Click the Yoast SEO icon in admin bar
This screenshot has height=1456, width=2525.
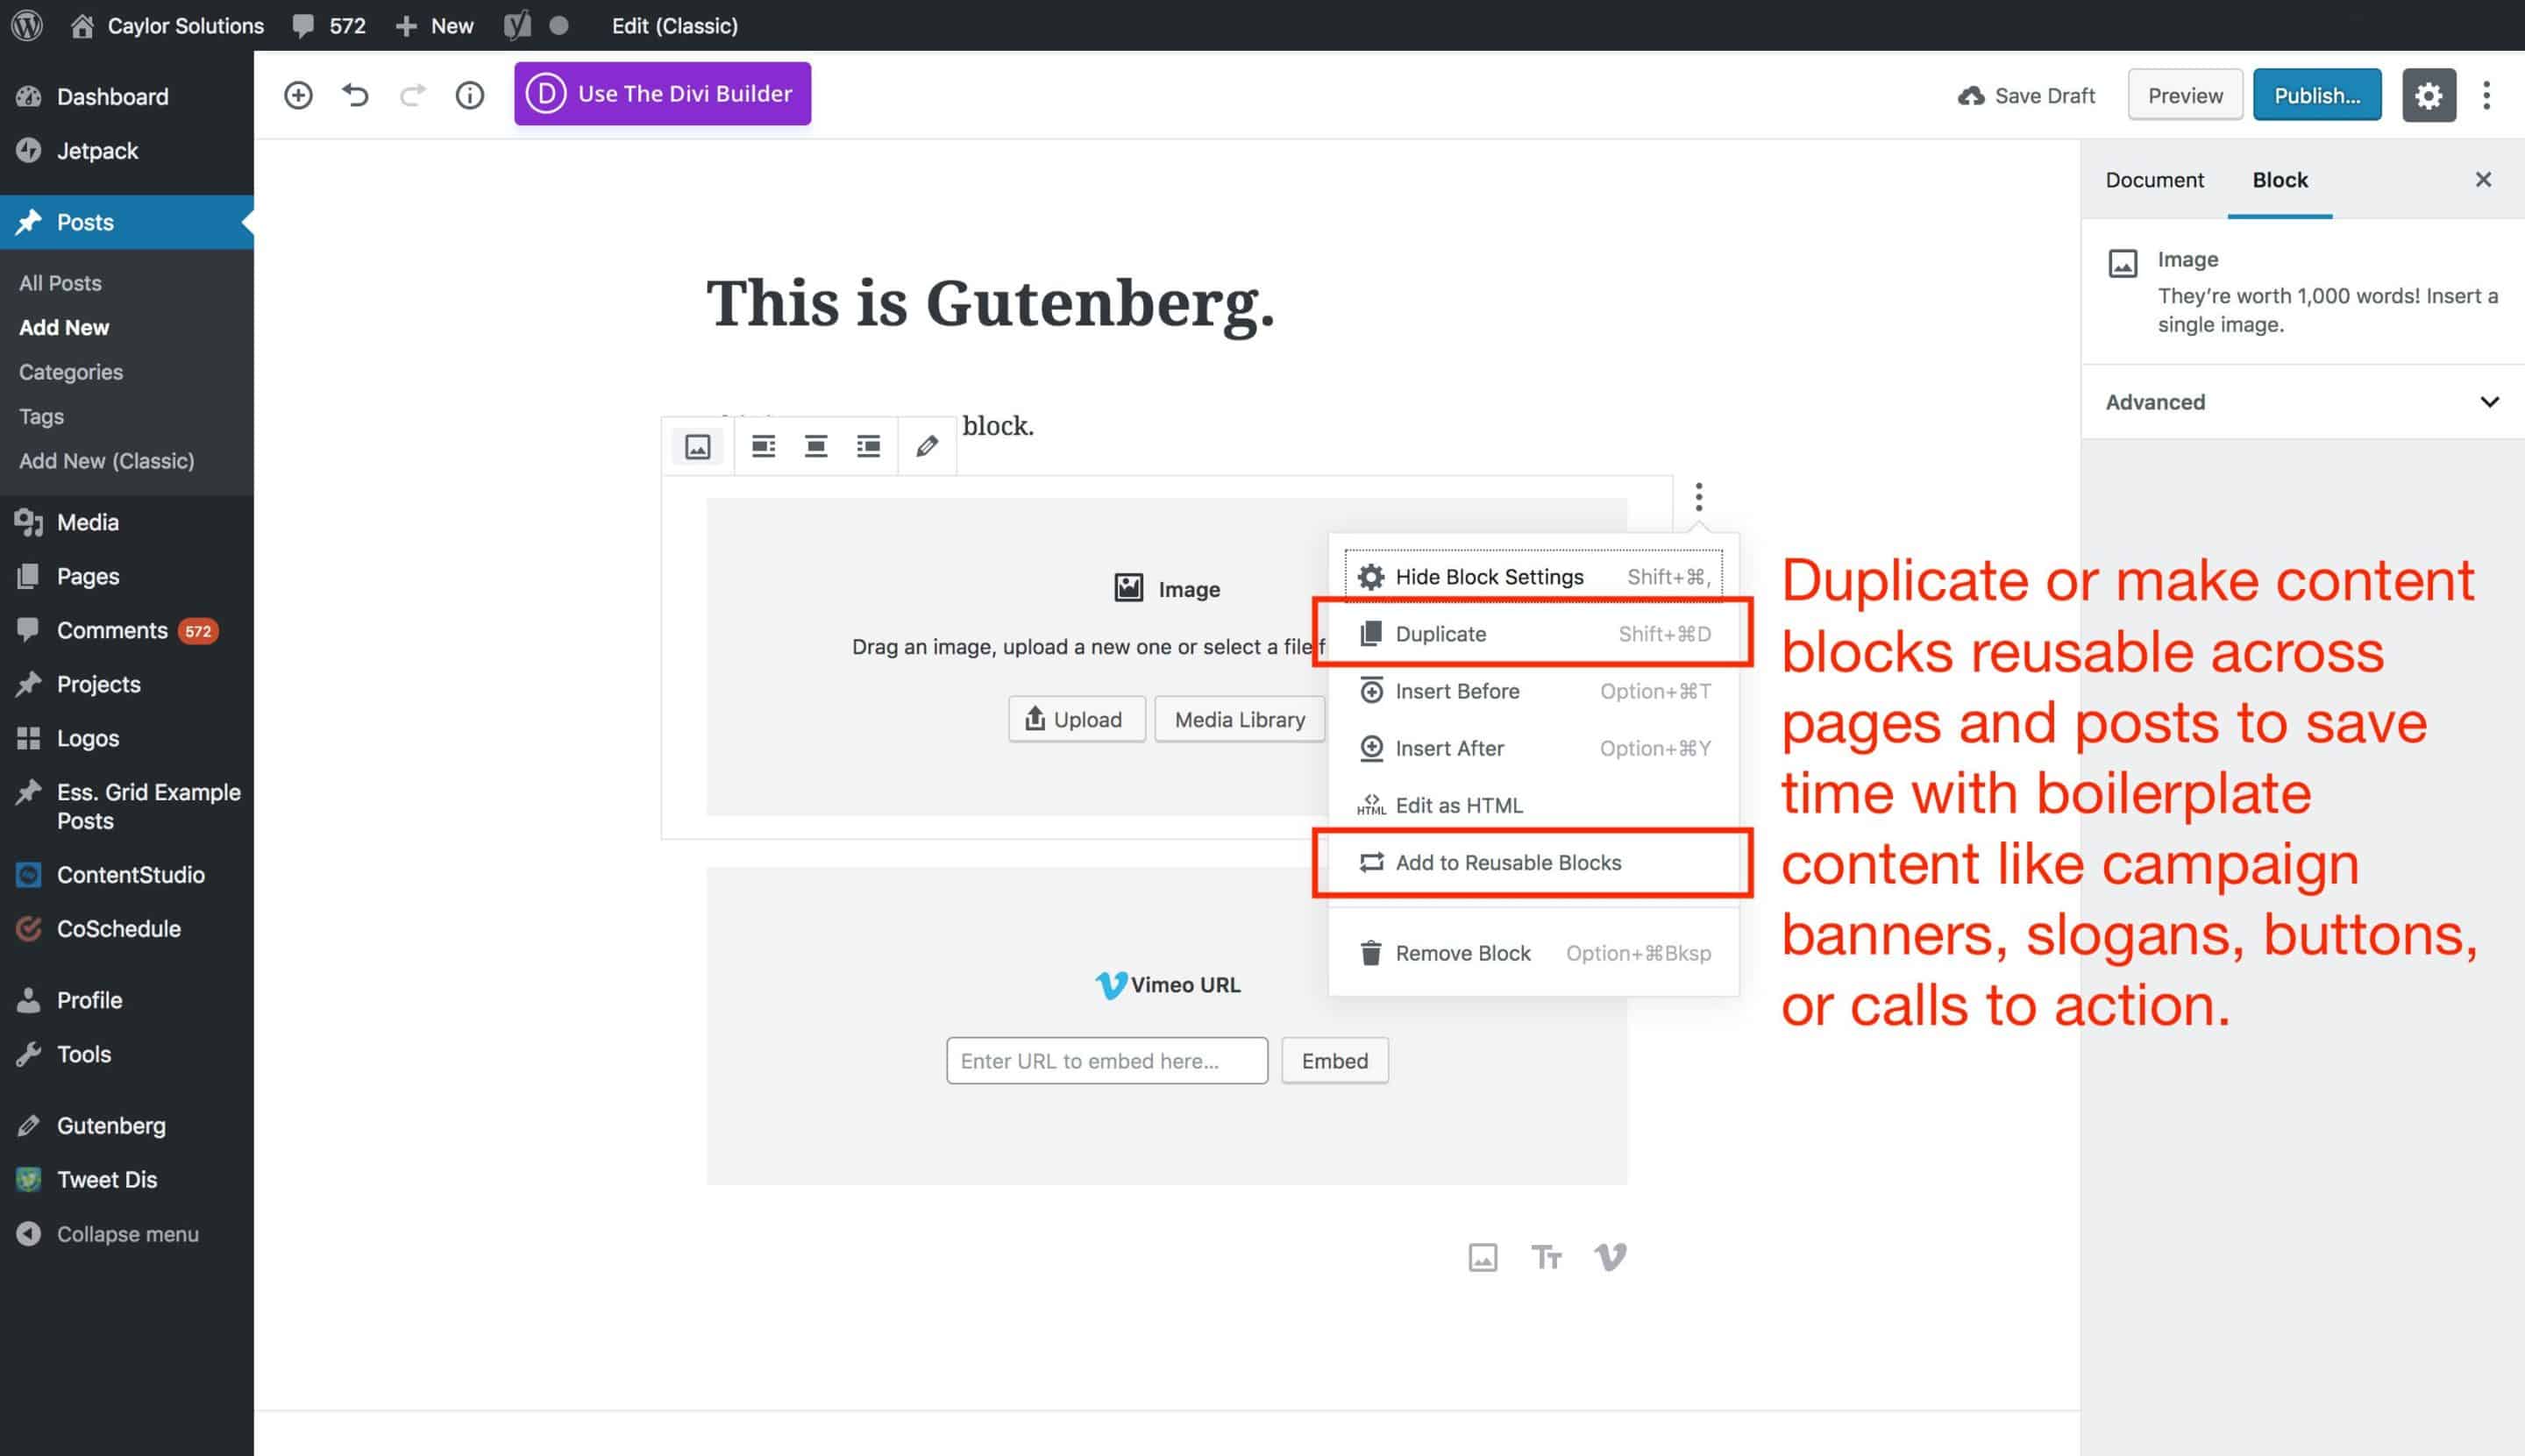click(517, 25)
